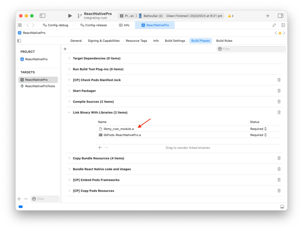
Task: Choose BattouSai (2) run destination
Action: [x=151, y=16]
